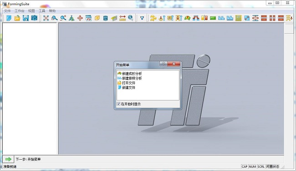296x171 pixels.
Task: Click the yellow and gray plane icon
Action: [114, 18]
